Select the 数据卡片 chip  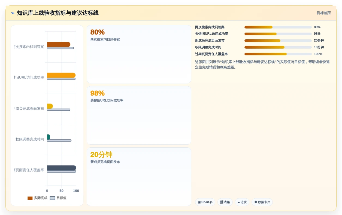262,202
